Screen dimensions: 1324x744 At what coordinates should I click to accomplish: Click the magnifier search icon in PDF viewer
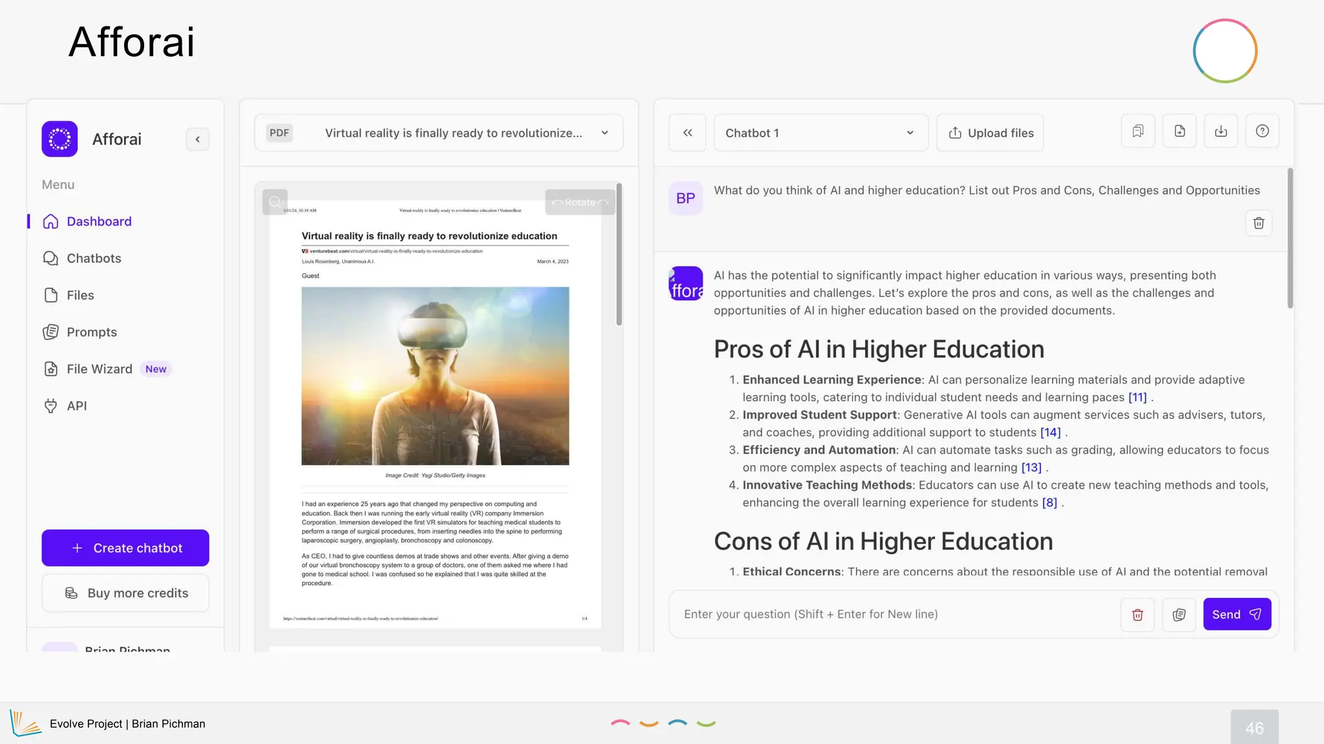click(x=275, y=201)
